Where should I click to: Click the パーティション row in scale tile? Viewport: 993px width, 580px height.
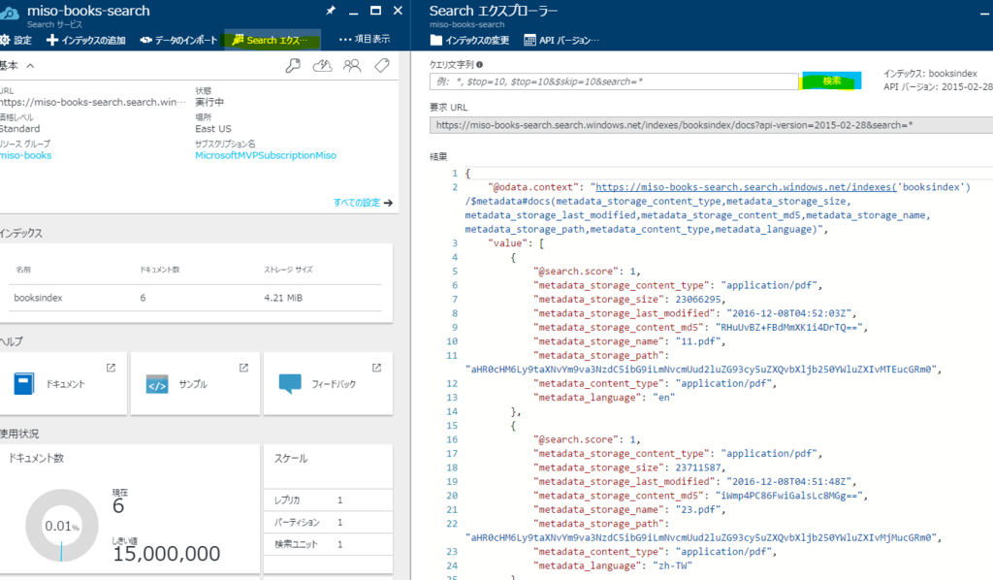[328, 523]
